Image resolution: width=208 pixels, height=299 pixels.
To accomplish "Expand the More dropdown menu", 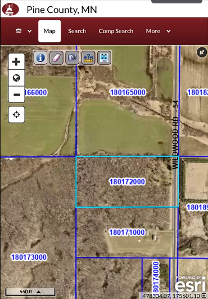I will click(158, 31).
